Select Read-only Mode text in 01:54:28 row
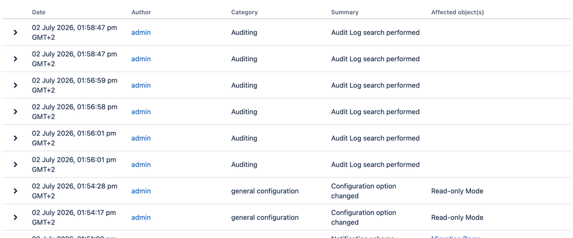 coord(457,191)
